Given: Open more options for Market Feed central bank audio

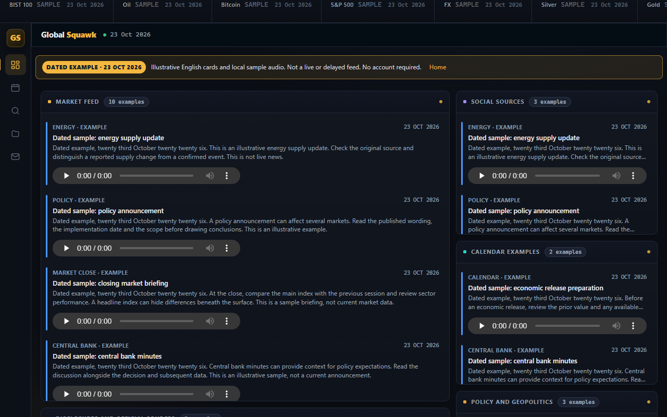Looking at the screenshot, I should coord(227,394).
